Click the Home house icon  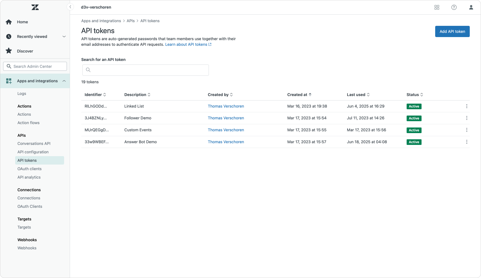pyautogui.click(x=9, y=22)
